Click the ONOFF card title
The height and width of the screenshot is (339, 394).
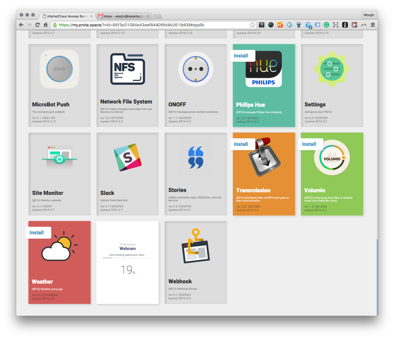(177, 105)
